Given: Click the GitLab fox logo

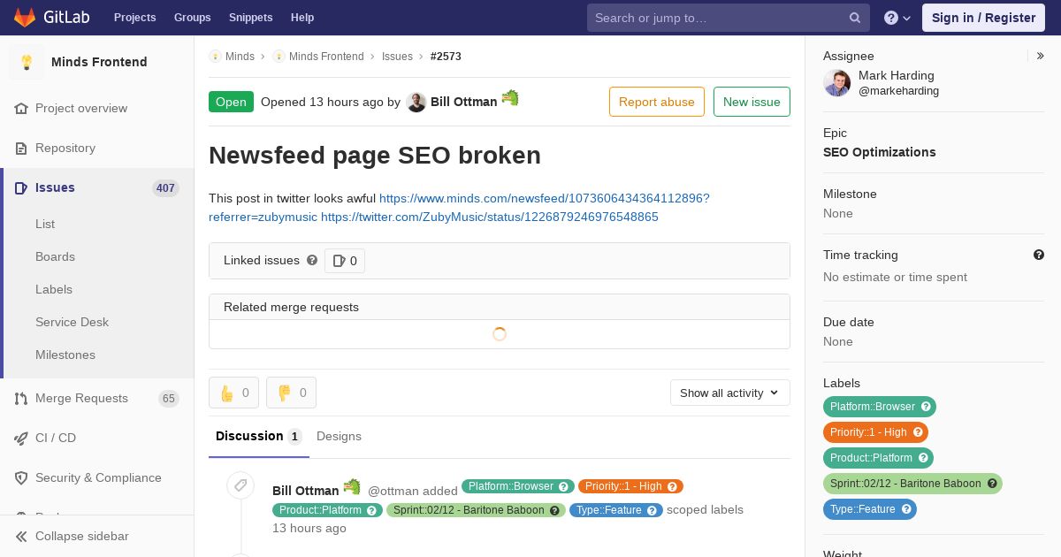Looking at the screenshot, I should point(25,17).
